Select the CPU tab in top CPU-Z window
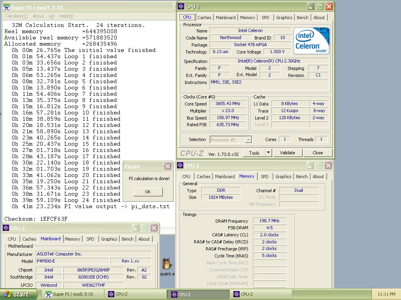 pyautogui.click(x=187, y=17)
